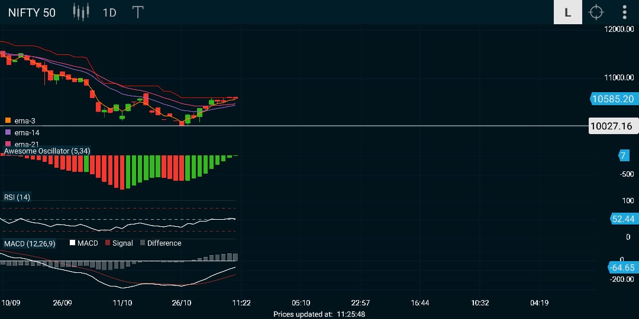The height and width of the screenshot is (319, 639).
Task: Tap the NIFTY 50 symbol name
Action: point(32,12)
